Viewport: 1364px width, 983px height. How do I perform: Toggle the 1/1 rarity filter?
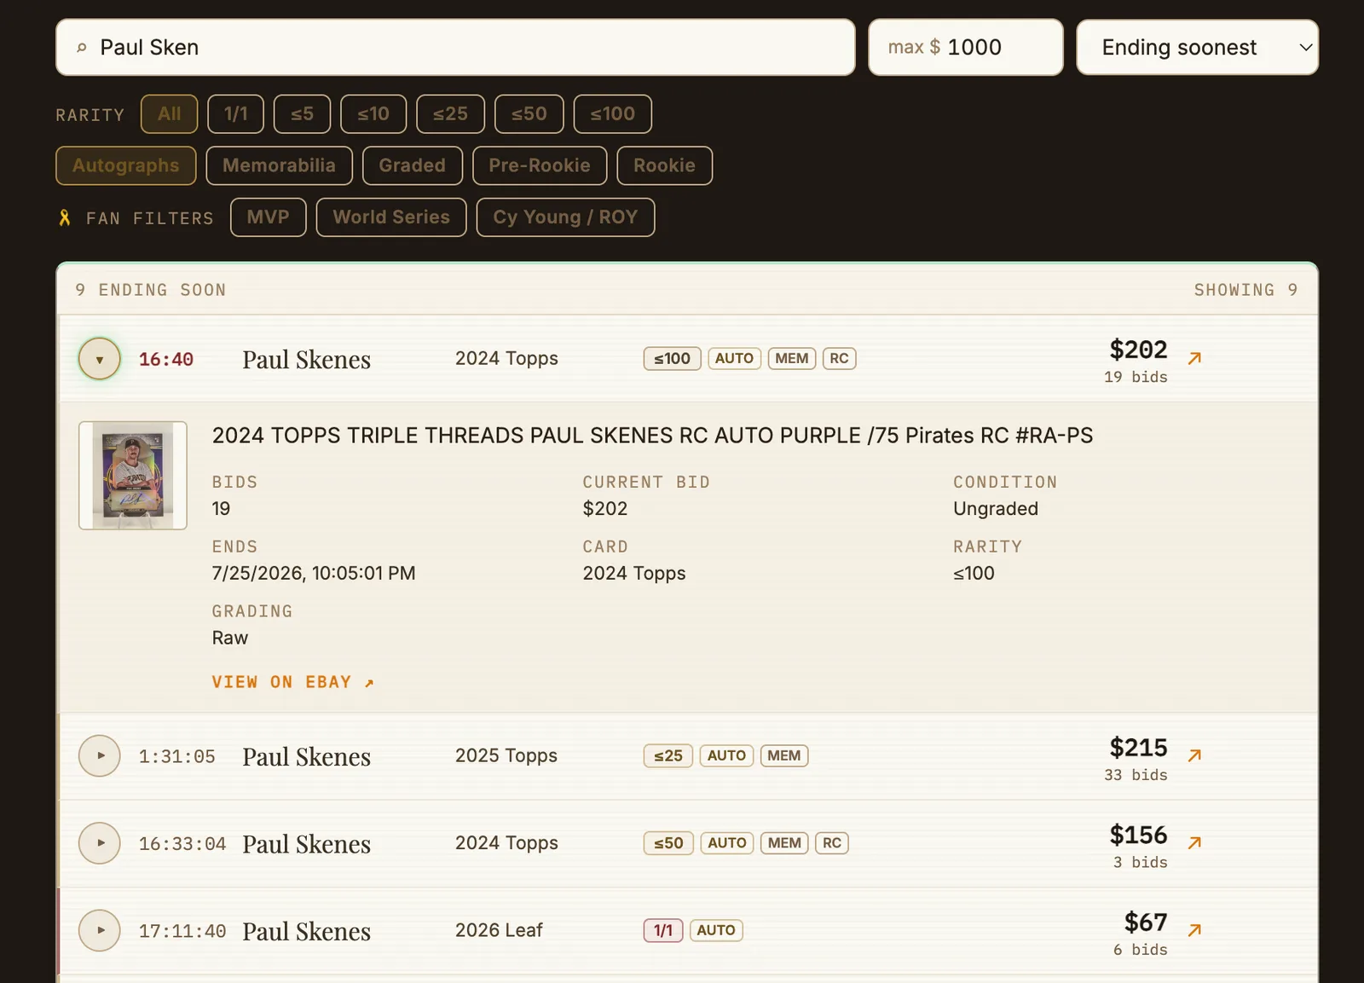pyautogui.click(x=235, y=114)
